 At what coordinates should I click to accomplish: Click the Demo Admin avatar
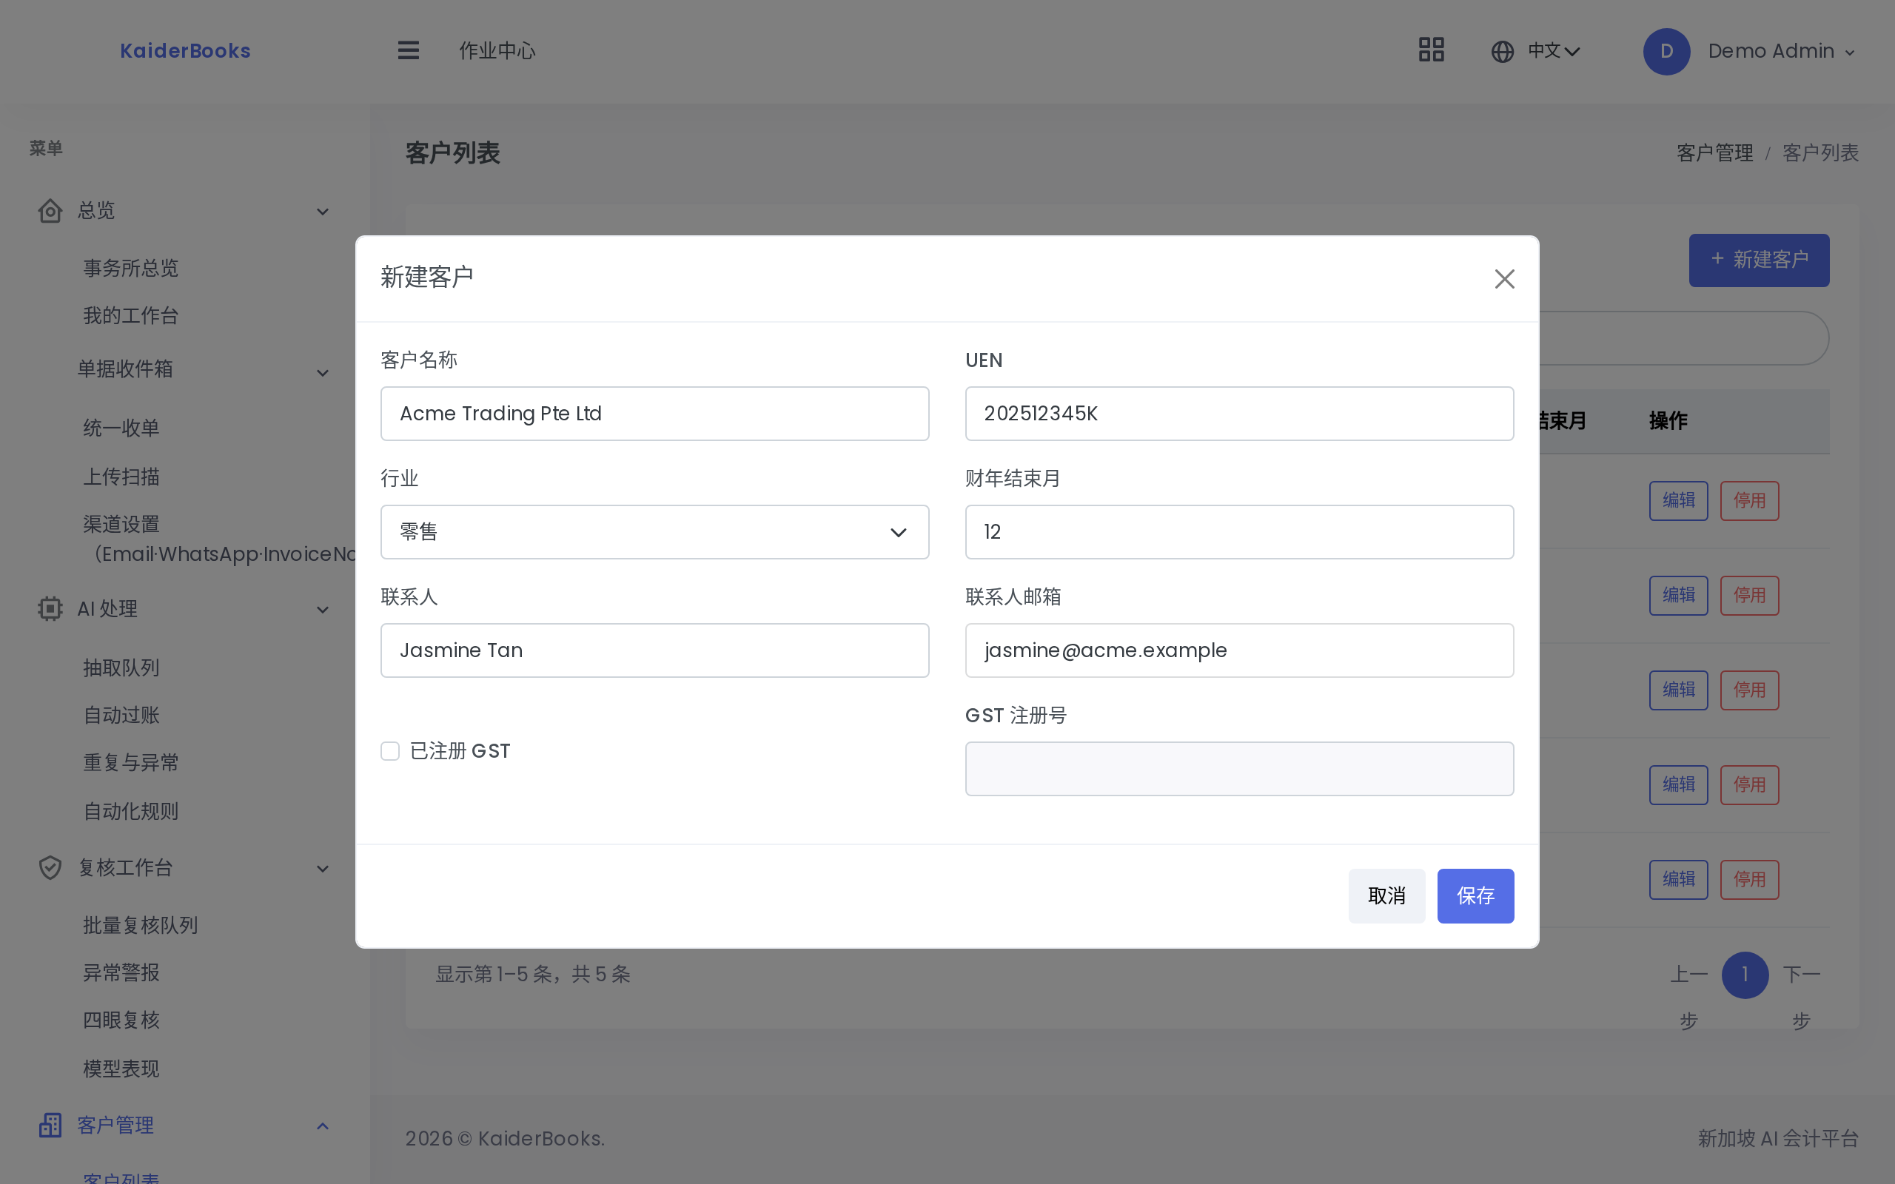(x=1666, y=52)
